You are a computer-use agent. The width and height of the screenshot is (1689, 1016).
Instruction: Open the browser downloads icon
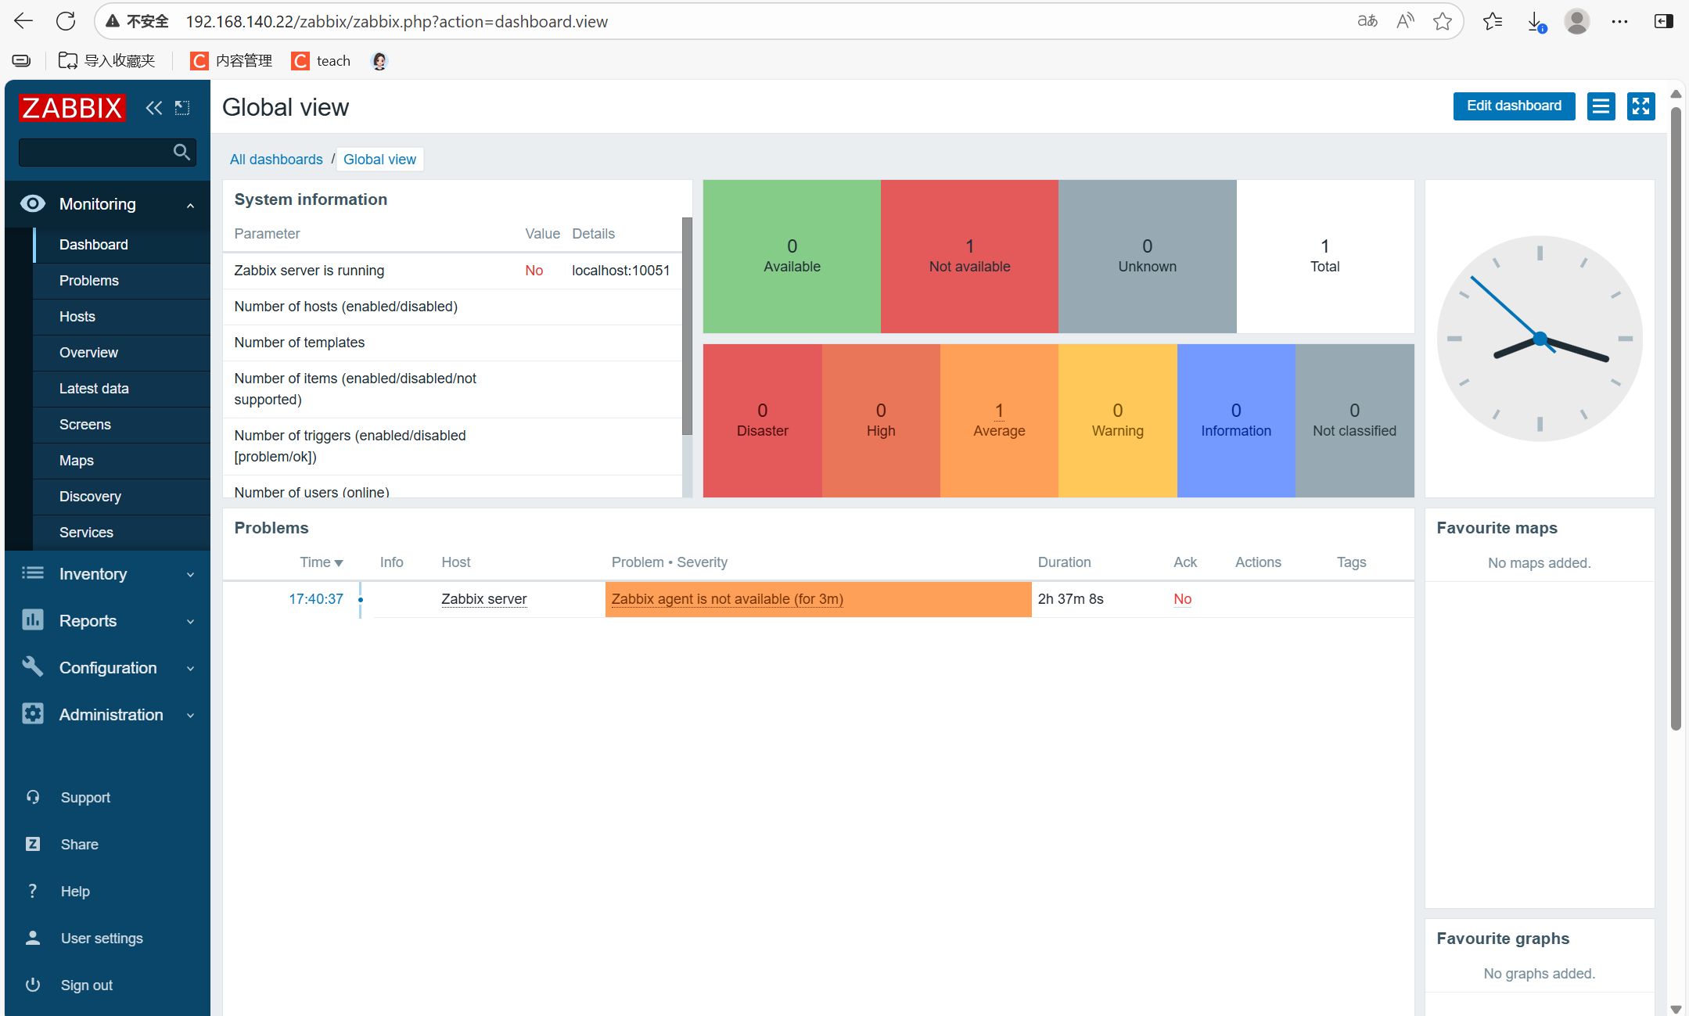1535,22
